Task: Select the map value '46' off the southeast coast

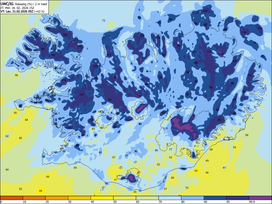Action: tap(207, 173)
